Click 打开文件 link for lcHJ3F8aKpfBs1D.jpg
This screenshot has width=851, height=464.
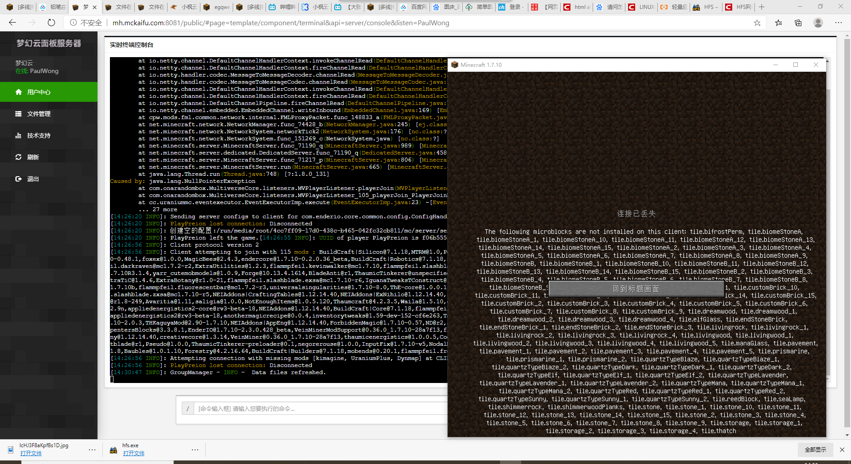[x=31, y=453]
